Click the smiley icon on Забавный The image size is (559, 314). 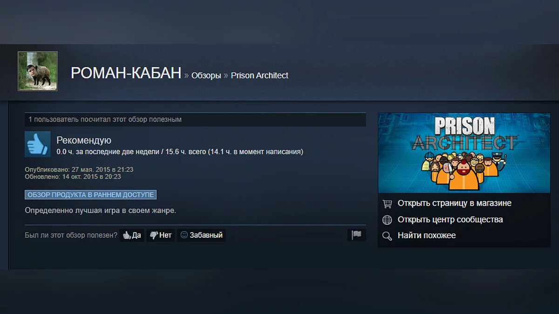[184, 235]
